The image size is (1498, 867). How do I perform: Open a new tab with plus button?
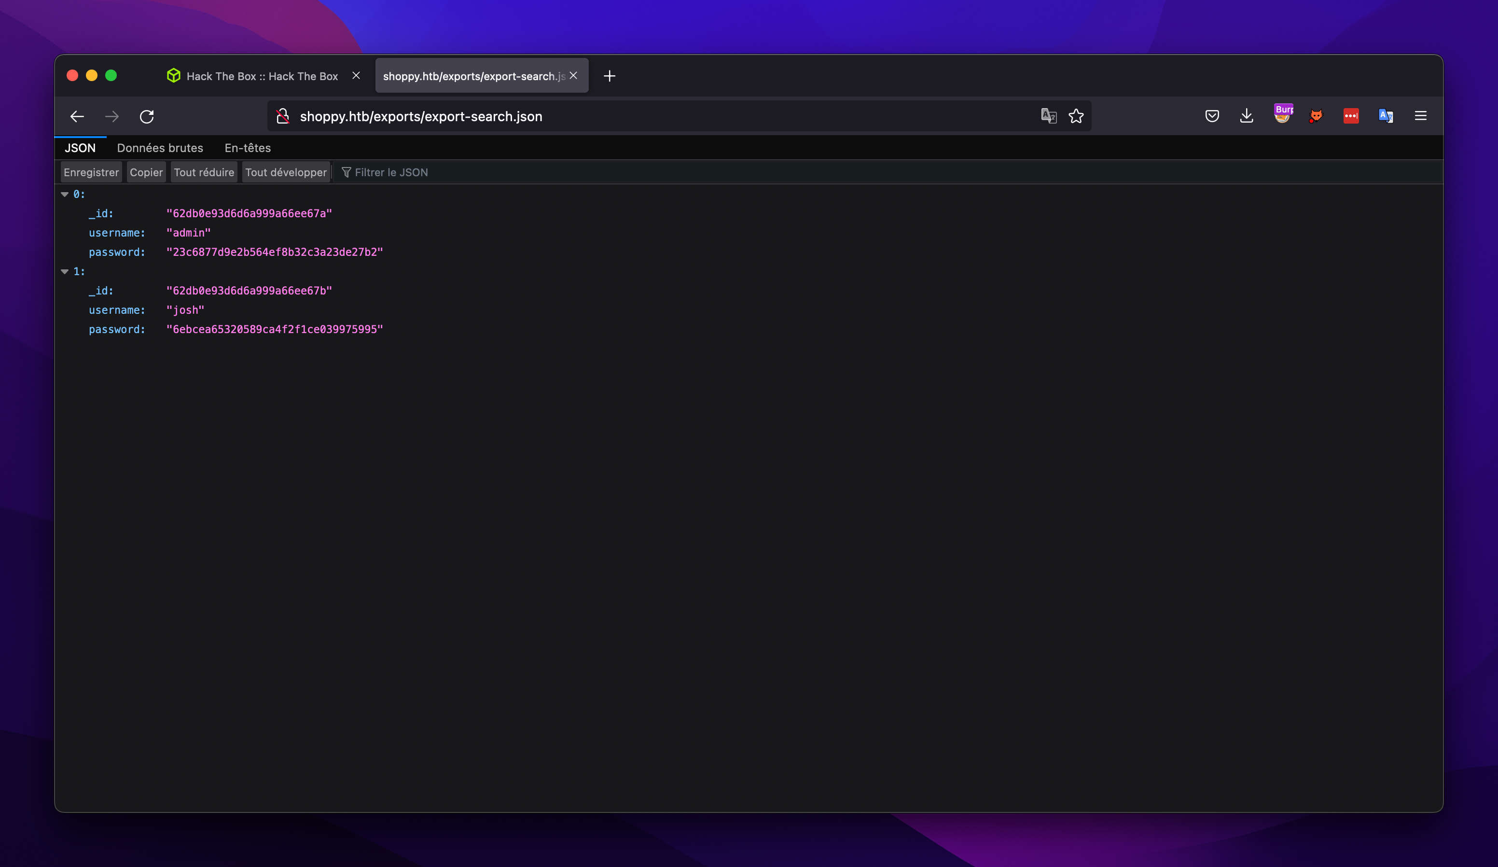(x=610, y=76)
